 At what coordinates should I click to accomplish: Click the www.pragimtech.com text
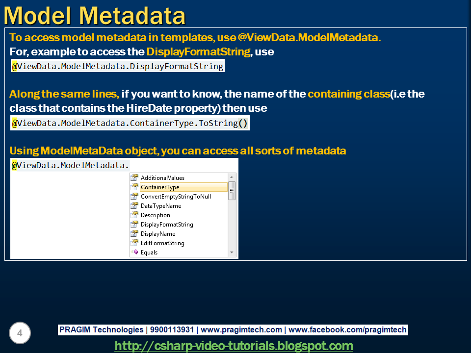coord(241,329)
